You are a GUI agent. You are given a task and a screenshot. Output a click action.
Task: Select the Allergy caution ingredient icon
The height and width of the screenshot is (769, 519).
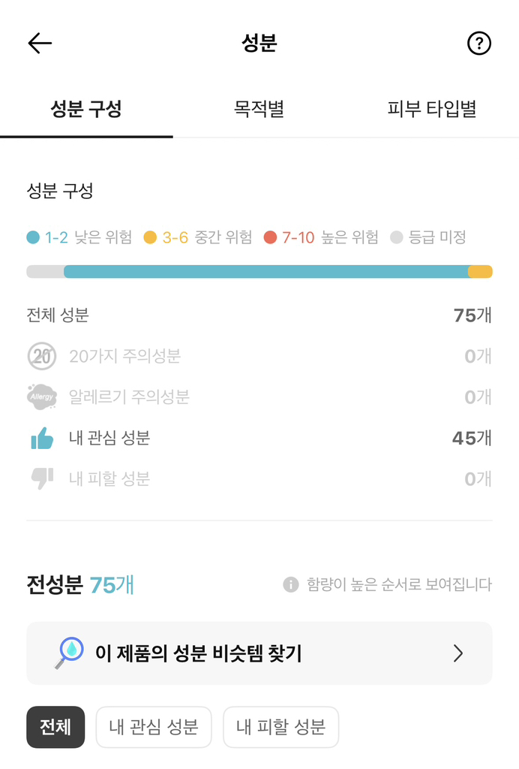[42, 397]
